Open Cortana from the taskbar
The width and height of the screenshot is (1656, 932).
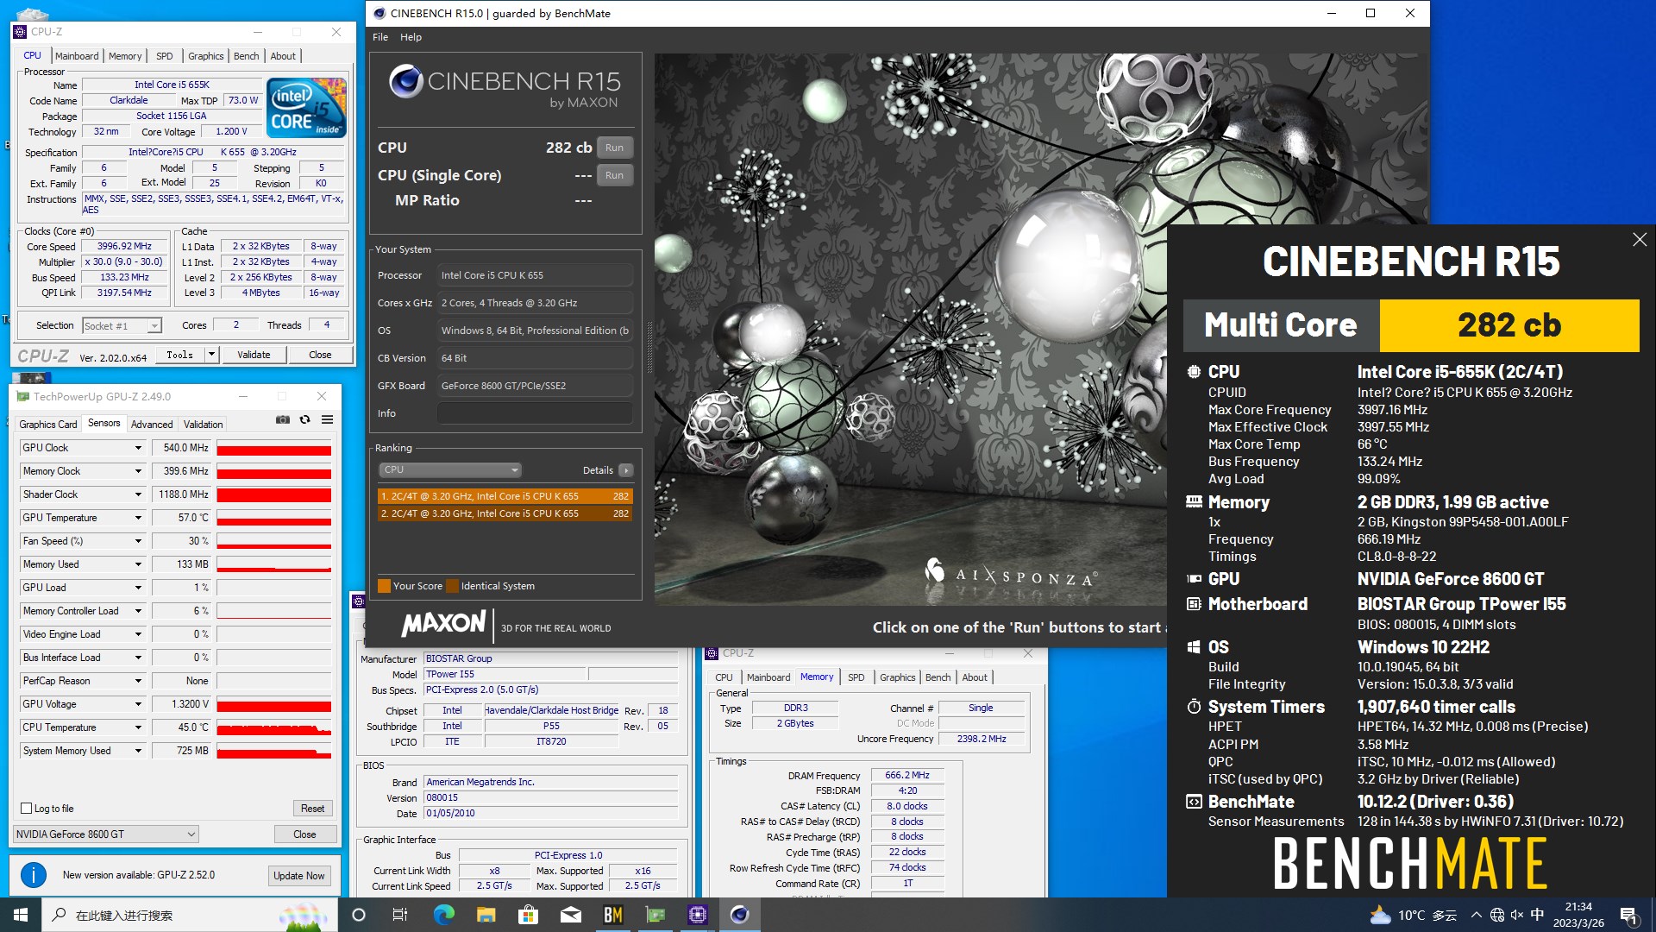[359, 915]
